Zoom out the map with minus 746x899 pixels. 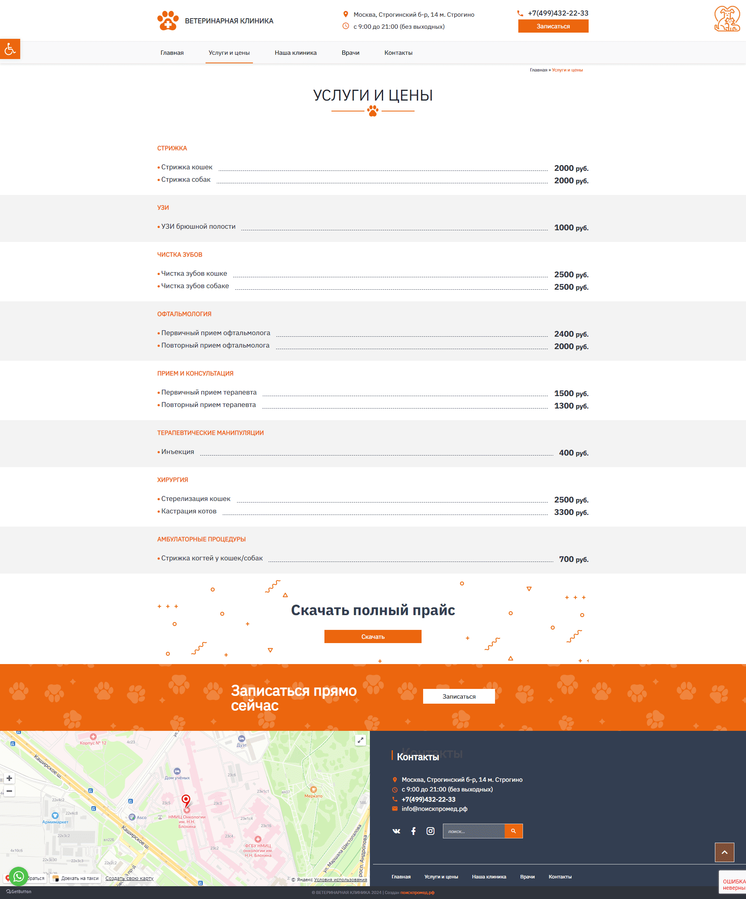(x=9, y=791)
